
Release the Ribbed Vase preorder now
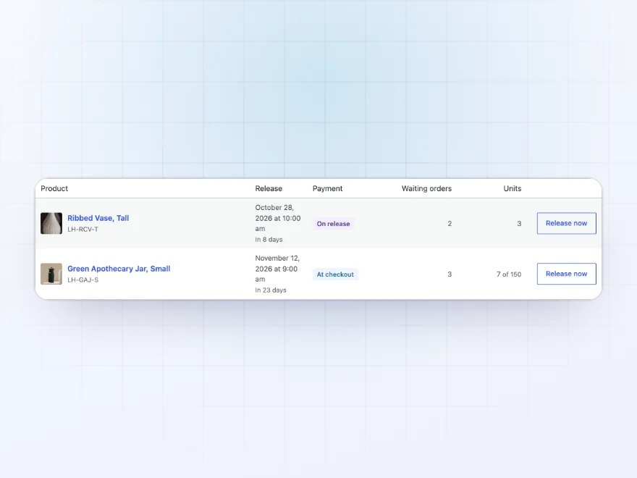[x=566, y=223]
